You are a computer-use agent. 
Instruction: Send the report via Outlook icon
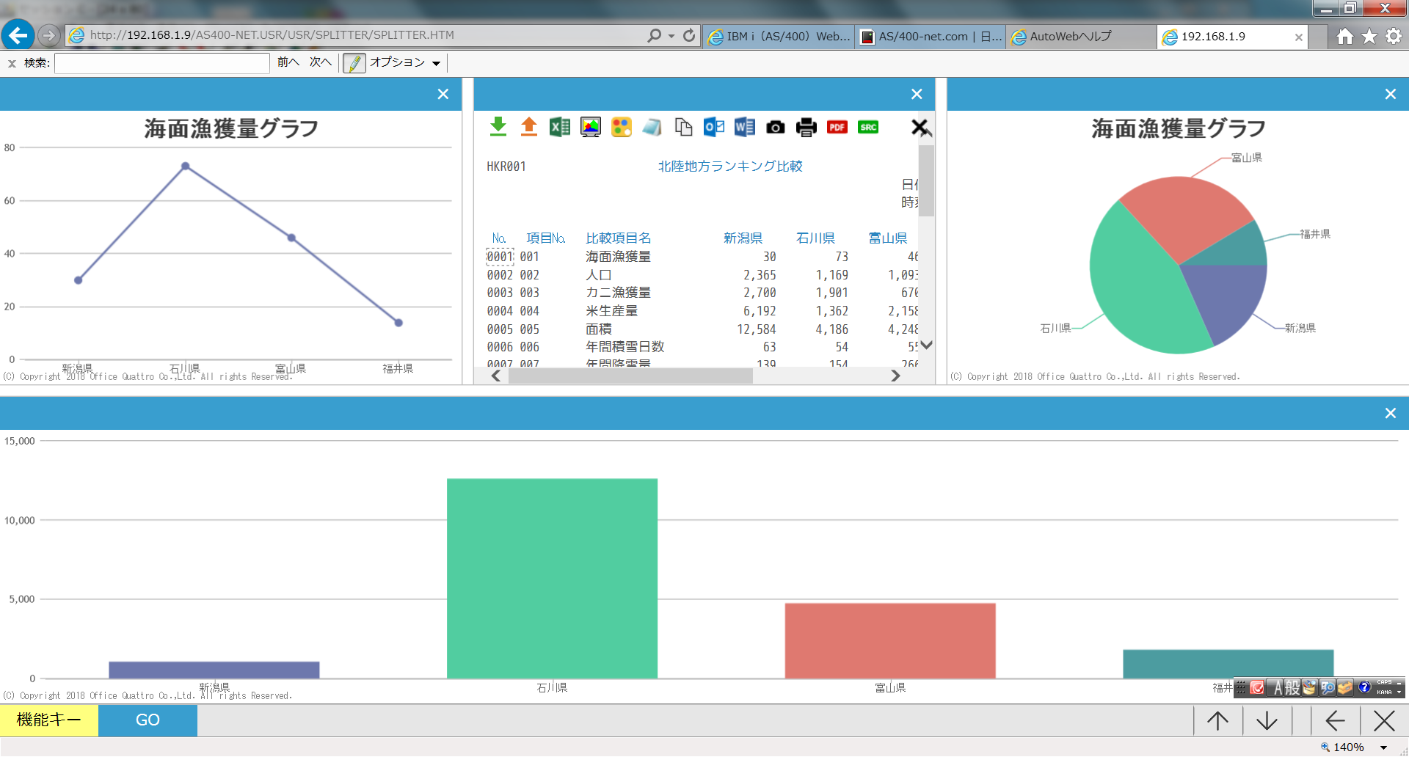click(x=713, y=127)
